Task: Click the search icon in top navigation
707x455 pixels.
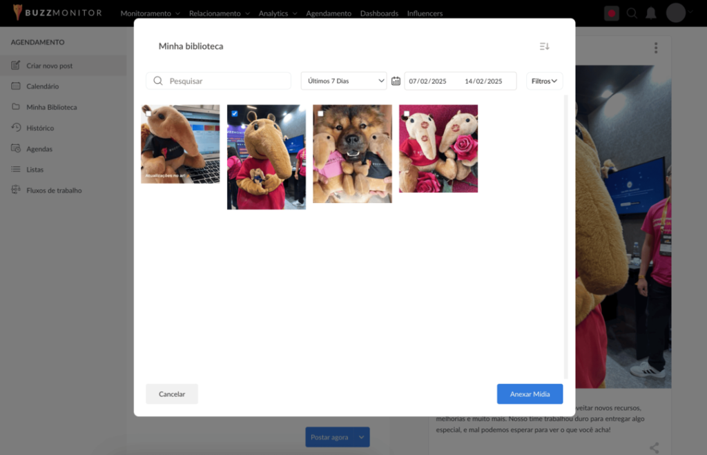Action: point(632,13)
